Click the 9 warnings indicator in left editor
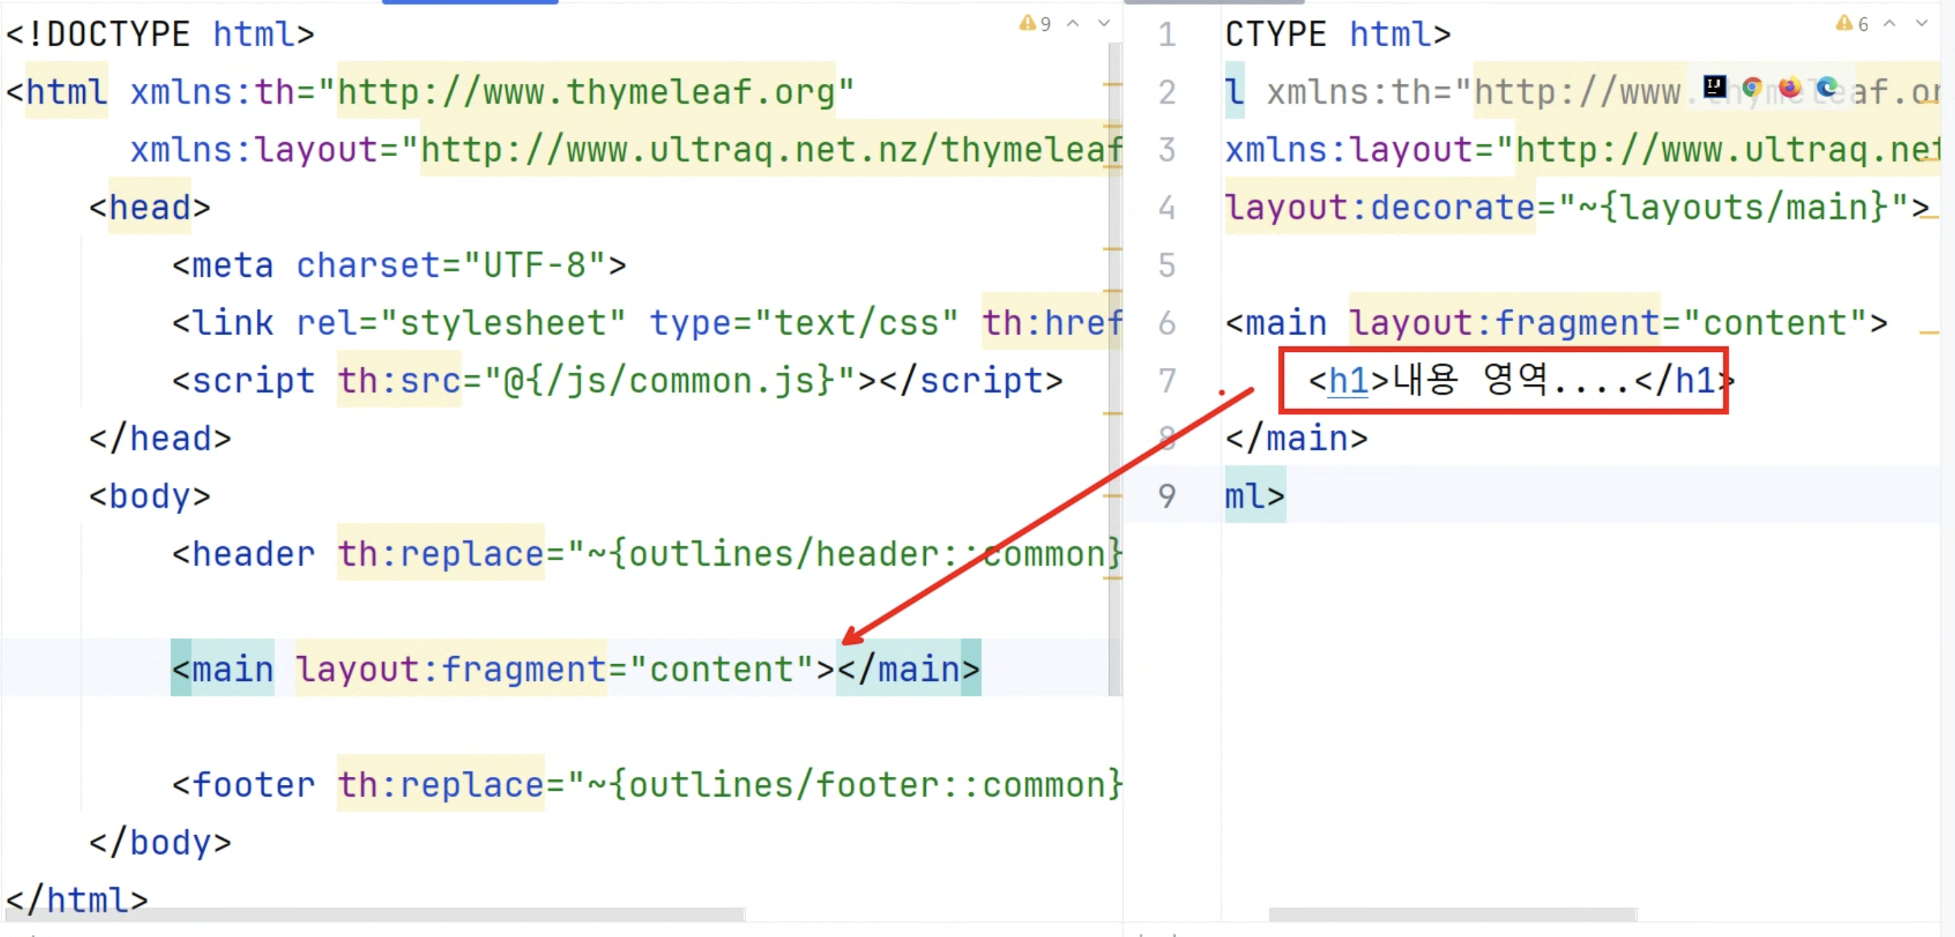Viewport: 1955px width, 937px height. point(1035,23)
